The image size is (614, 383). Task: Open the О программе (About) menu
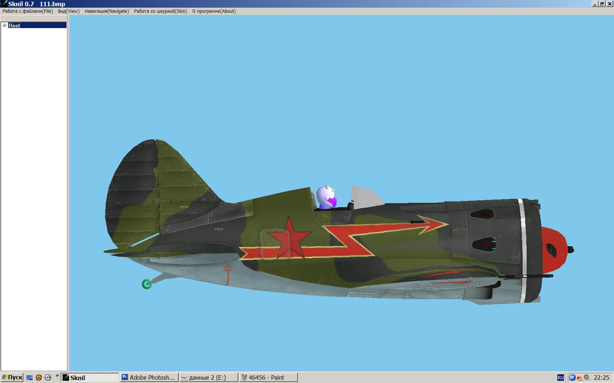coord(214,11)
